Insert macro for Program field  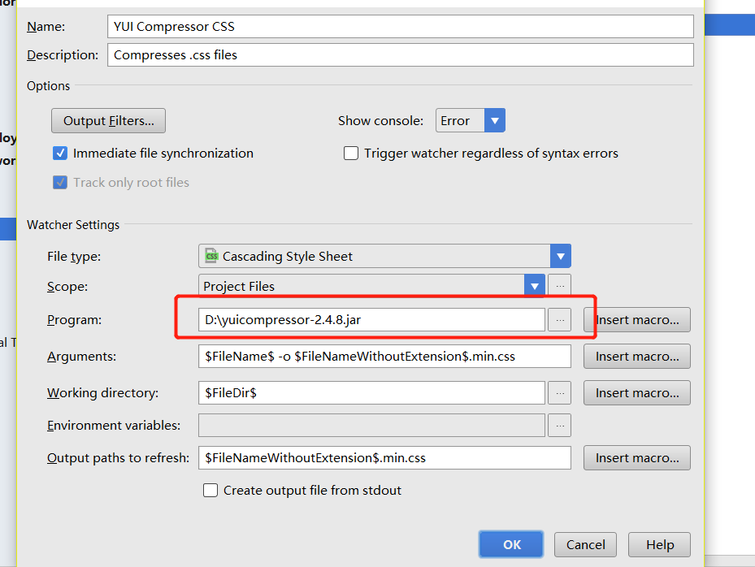(637, 319)
